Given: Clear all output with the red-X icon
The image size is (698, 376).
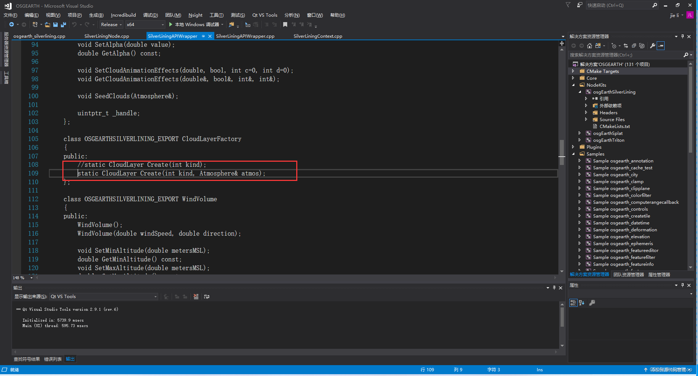Looking at the screenshot, I should pyautogui.click(x=196, y=297).
